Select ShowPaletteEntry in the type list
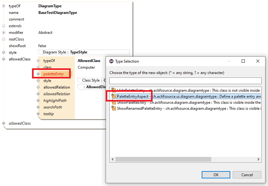Image resolution: width=268 pixels, height=186 pixels. click(x=132, y=102)
